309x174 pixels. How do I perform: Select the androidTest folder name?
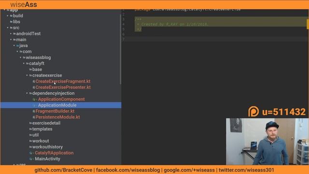click(x=28, y=33)
